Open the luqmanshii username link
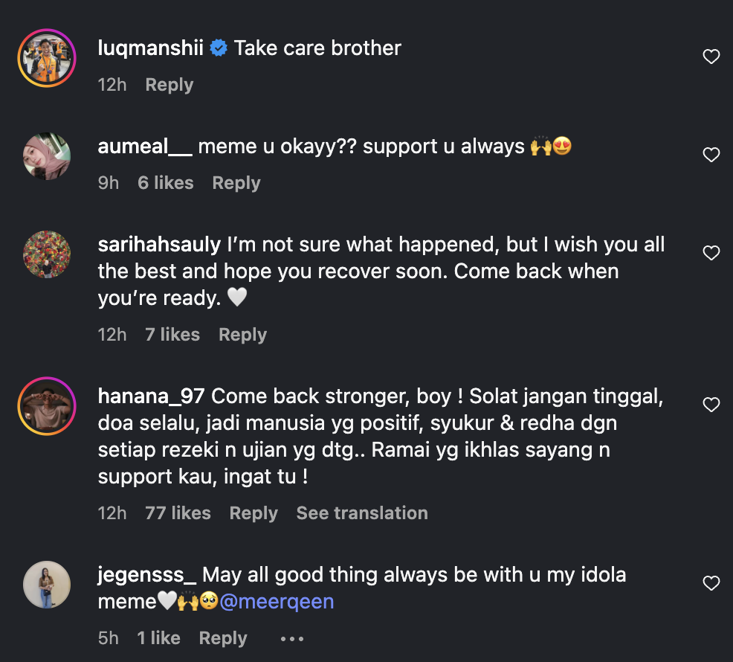 coord(151,48)
